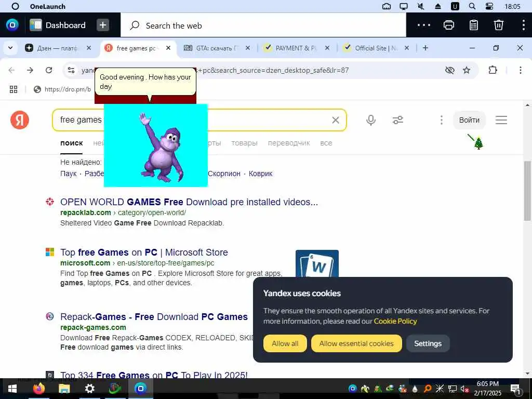Open File Explorer from taskbar

click(64, 388)
